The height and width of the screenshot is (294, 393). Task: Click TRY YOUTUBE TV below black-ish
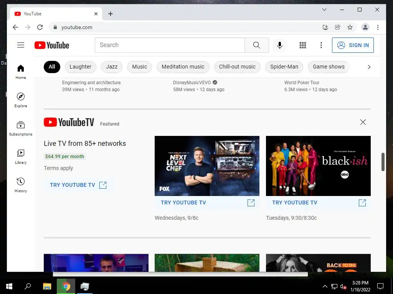click(318, 203)
